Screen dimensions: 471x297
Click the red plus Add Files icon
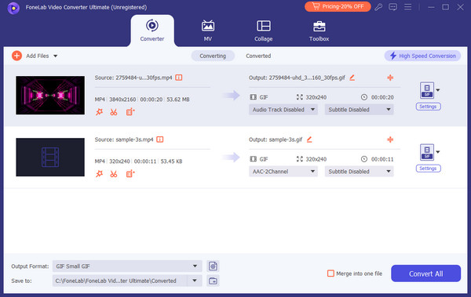(x=16, y=56)
